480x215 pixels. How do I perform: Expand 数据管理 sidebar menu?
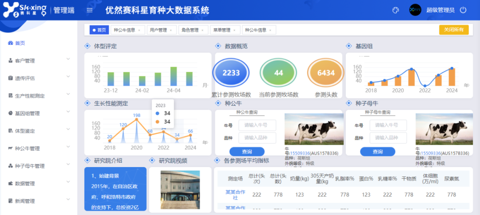pyautogui.click(x=68, y=183)
